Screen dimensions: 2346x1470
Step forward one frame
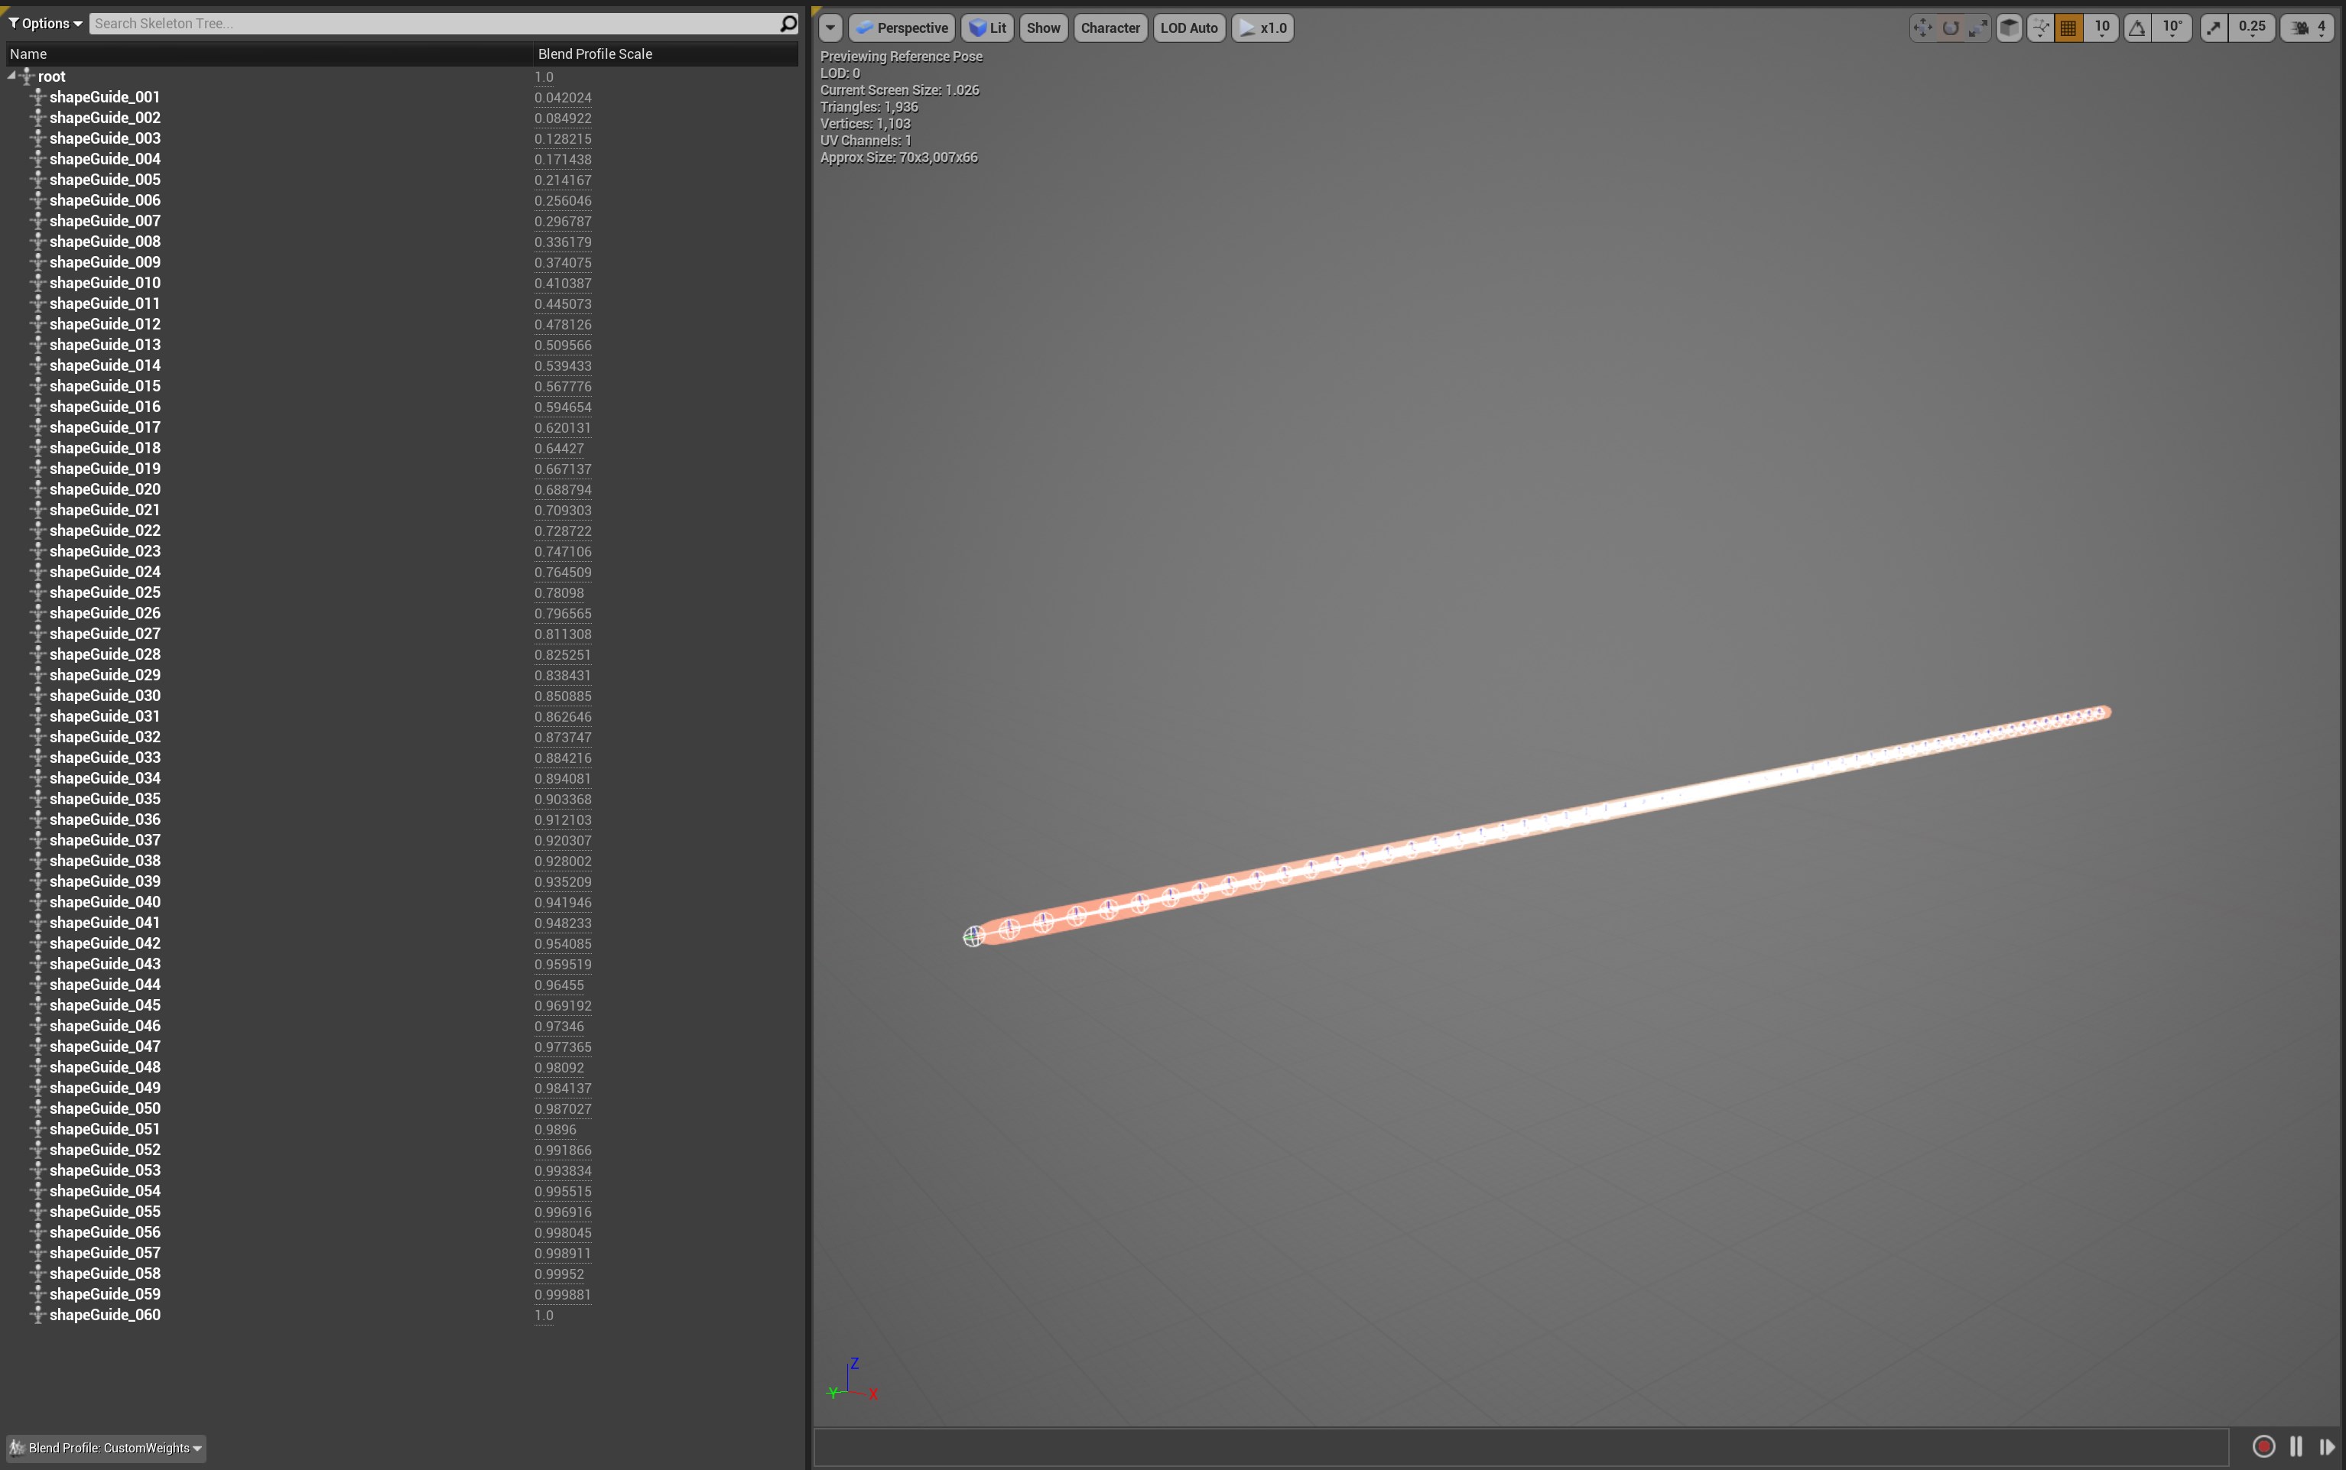(x=2327, y=1446)
